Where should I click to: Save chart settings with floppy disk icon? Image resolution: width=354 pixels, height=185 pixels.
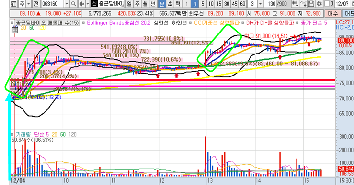[311, 4]
